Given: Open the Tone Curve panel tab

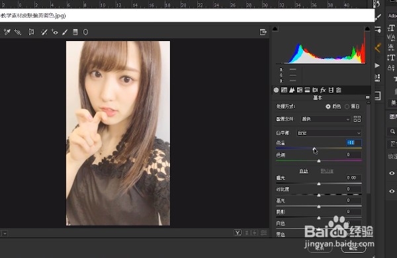Looking at the screenshot, I should (x=284, y=90).
